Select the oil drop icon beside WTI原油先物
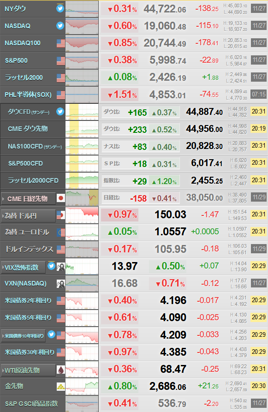The image size is (268, 412). tap(61, 370)
